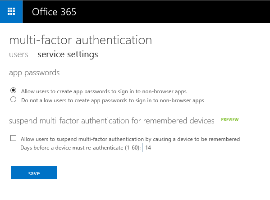This screenshot has height=200, width=270.
Task: Click the empty black header bar area
Action: [x=172, y=12]
